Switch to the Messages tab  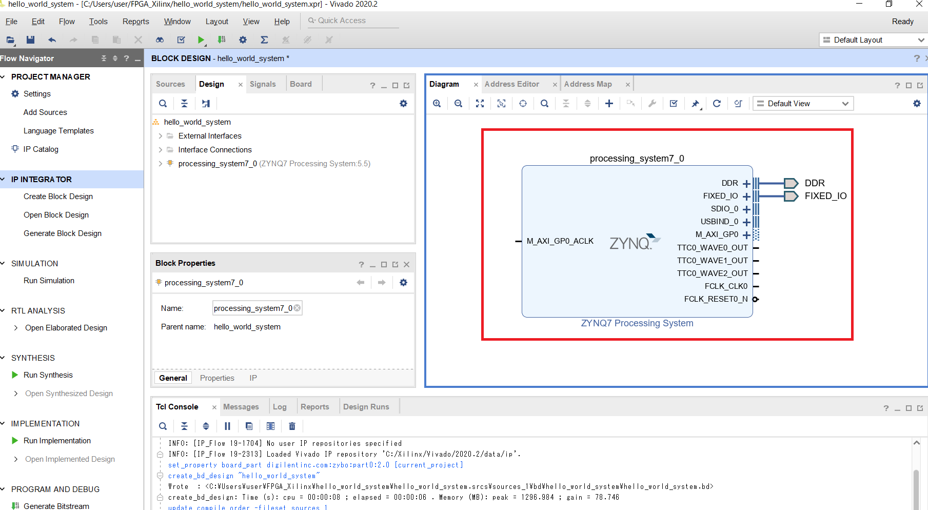click(x=241, y=407)
